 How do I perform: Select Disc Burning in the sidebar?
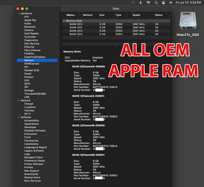32,44
